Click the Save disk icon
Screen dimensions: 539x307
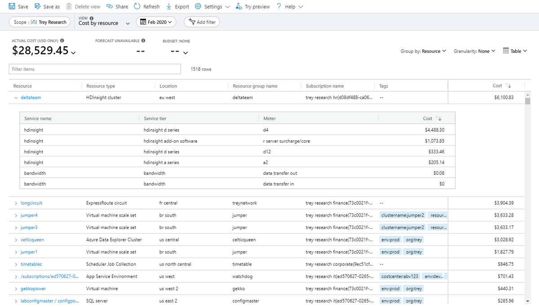click(12, 7)
